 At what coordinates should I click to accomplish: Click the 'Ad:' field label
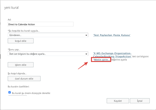click(x=9, y=19)
